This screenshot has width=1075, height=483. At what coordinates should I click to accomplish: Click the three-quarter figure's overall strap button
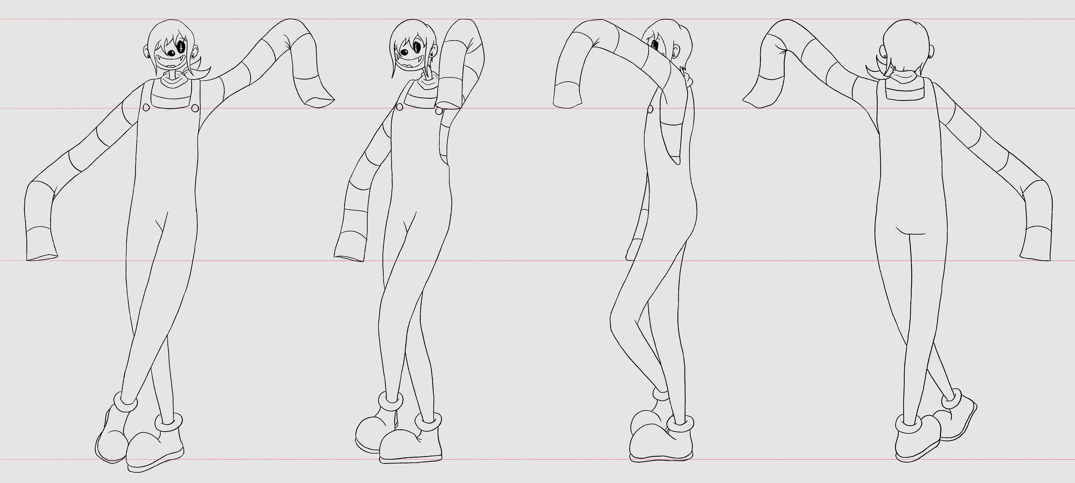point(399,107)
